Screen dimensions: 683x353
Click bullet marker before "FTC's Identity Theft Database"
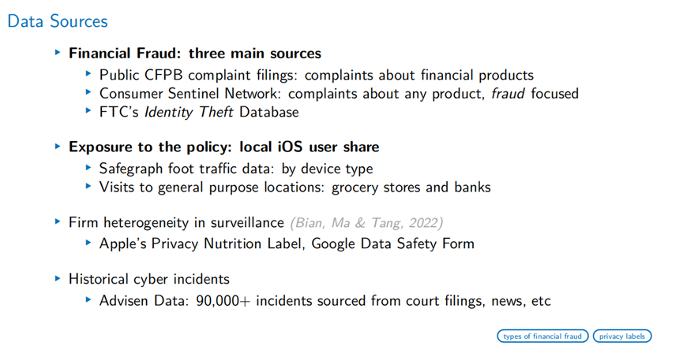(88, 112)
